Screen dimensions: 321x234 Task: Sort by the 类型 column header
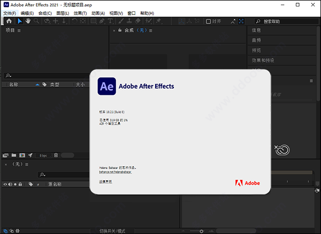(55, 85)
